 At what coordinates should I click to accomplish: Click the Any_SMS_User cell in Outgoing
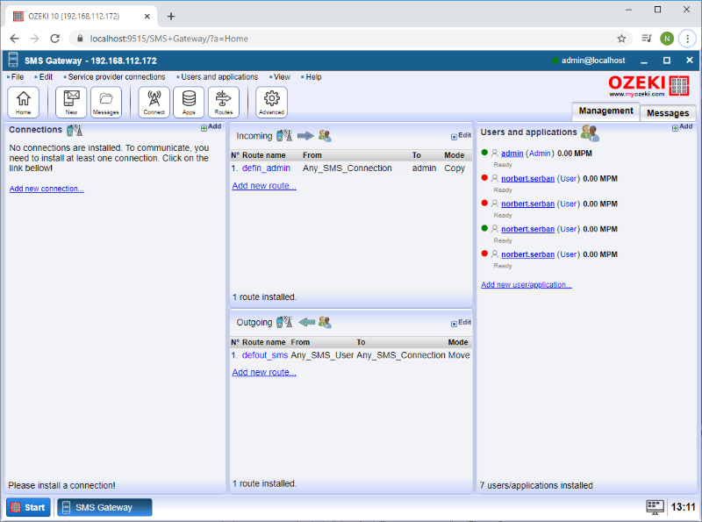coord(322,355)
